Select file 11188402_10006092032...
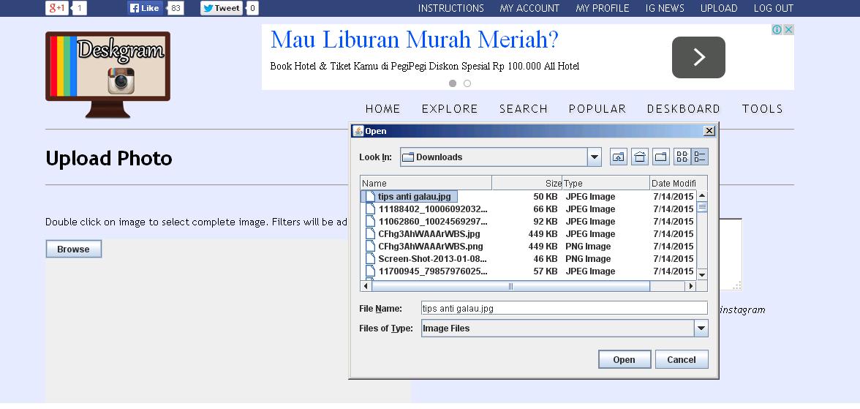Image resolution: width=860 pixels, height=409 pixels. point(433,209)
